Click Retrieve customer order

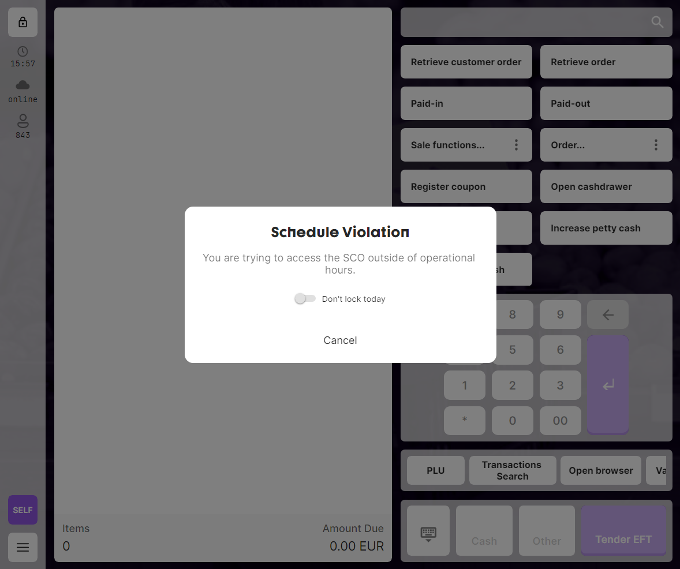(466, 62)
